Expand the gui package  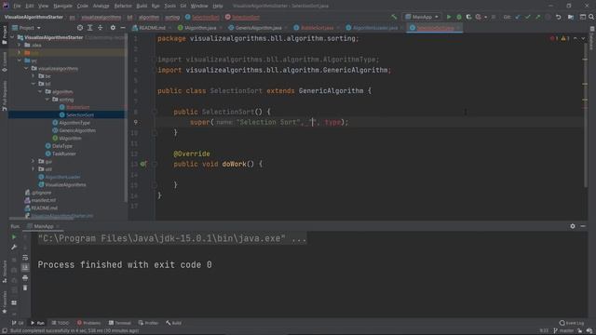click(34, 161)
